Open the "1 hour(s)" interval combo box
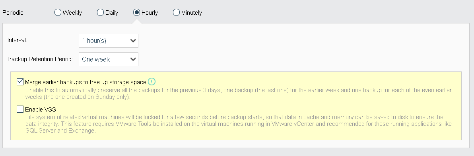Screen dimensions: 474x156 point(109,41)
